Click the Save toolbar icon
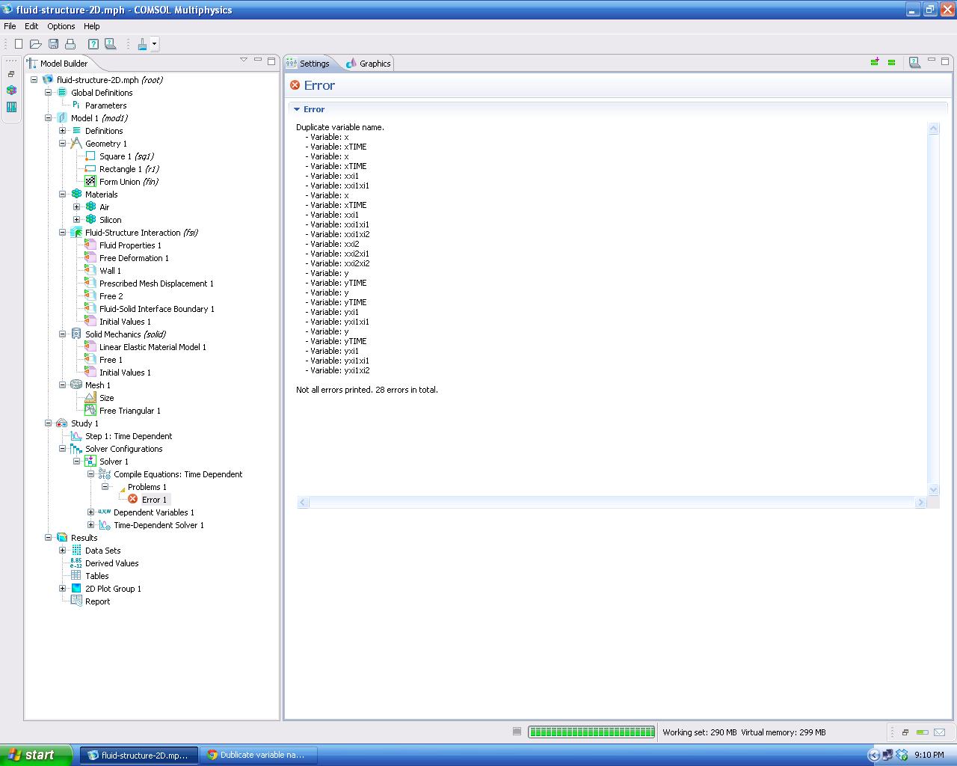957x766 pixels. tap(53, 44)
